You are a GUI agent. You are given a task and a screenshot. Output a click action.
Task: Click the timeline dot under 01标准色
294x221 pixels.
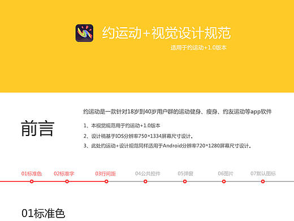[x=32, y=181]
